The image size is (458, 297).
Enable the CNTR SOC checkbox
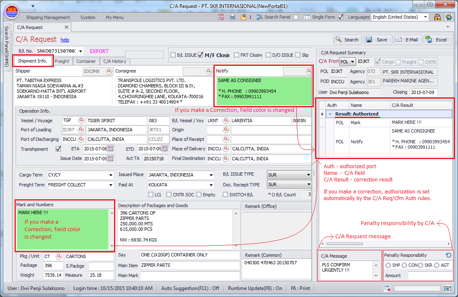pyautogui.click(x=169, y=195)
